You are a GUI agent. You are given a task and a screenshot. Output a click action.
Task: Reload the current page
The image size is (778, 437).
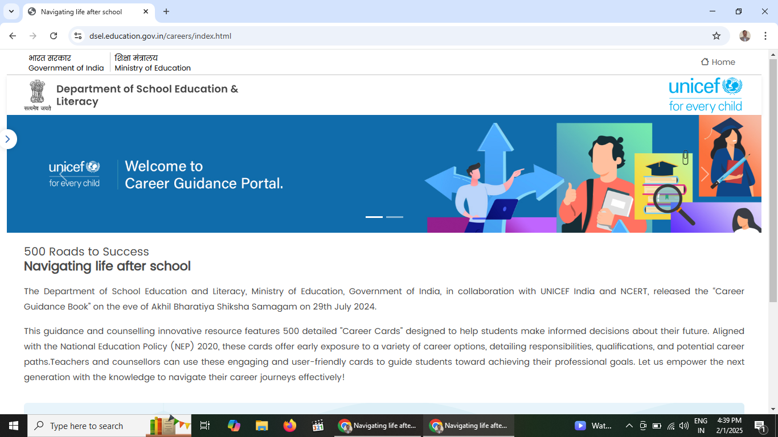pos(54,36)
